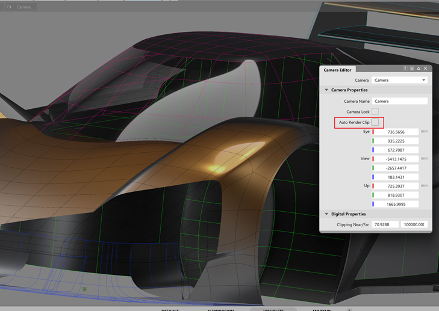
Task: Click the camera icon in viewport header
Action: pyautogui.click(x=9, y=7)
